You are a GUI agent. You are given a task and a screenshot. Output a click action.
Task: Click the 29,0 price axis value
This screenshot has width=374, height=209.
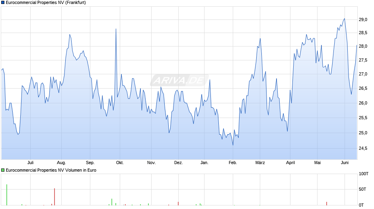pos(363,19)
